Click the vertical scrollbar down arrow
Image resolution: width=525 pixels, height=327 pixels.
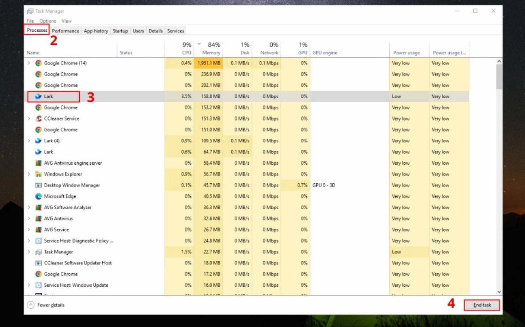click(x=499, y=292)
